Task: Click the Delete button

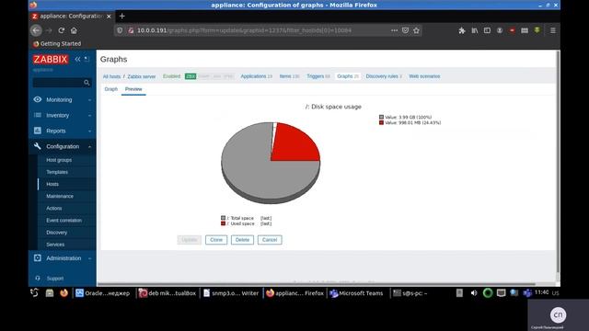Action: 242,240
